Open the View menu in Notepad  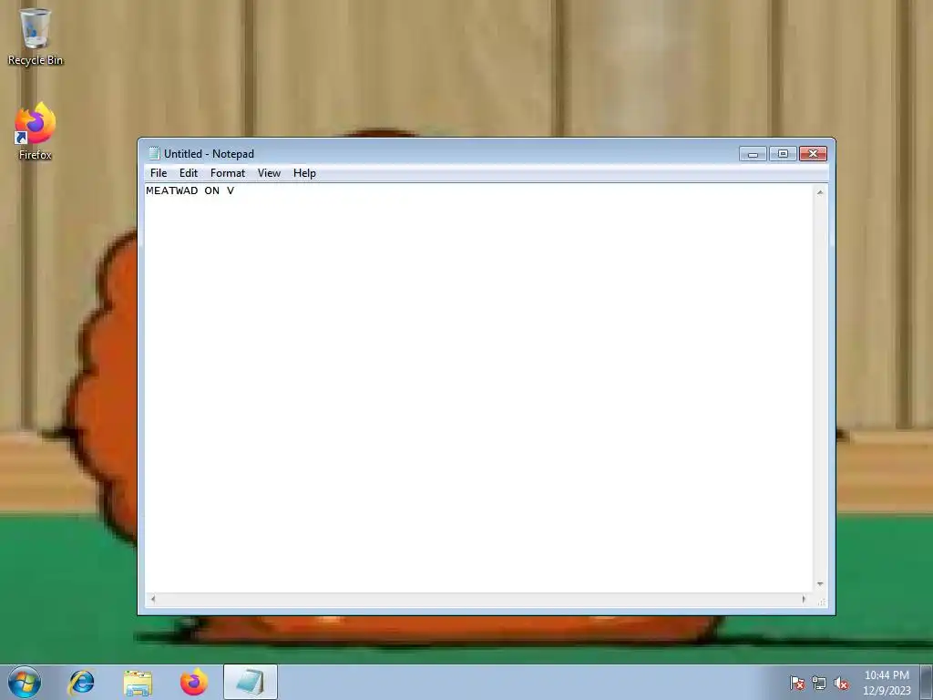pyautogui.click(x=269, y=173)
